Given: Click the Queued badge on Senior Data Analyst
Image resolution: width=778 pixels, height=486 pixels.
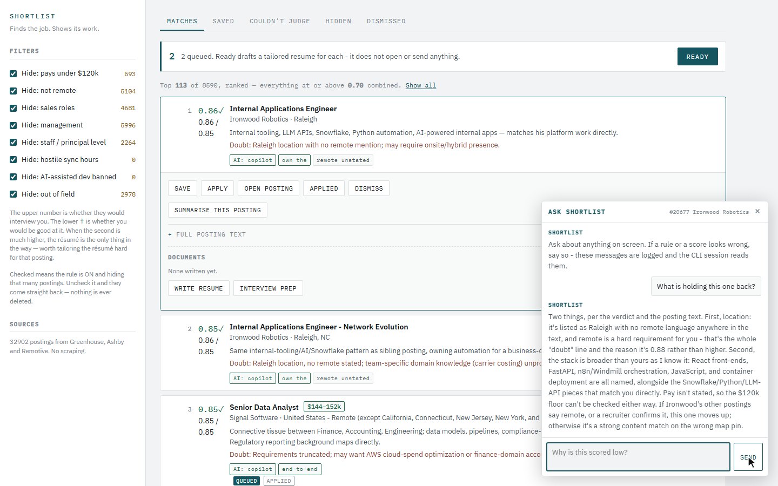Looking at the screenshot, I should [246, 481].
